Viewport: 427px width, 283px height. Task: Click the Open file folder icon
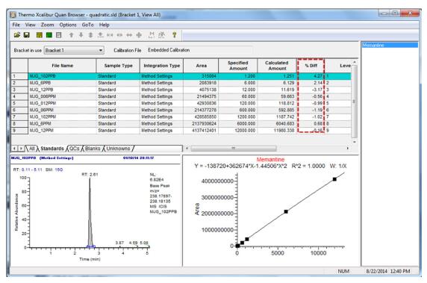[17, 35]
